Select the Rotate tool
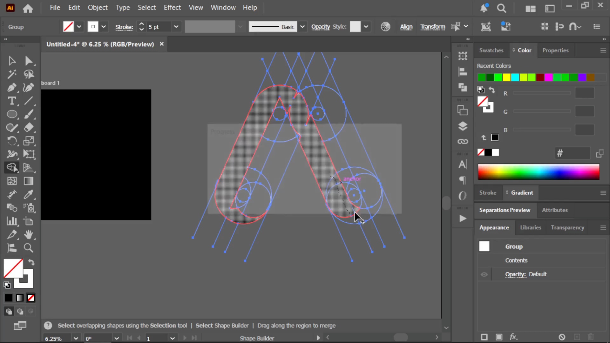 tap(12, 141)
